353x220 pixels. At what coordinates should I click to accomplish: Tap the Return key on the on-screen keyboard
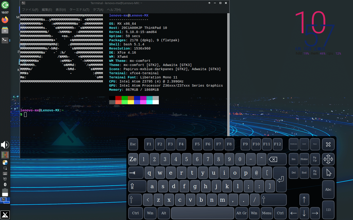281,179
